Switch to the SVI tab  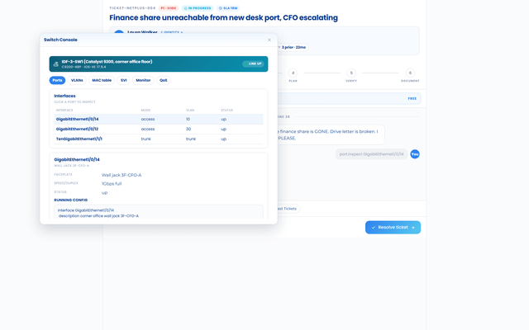(x=124, y=81)
